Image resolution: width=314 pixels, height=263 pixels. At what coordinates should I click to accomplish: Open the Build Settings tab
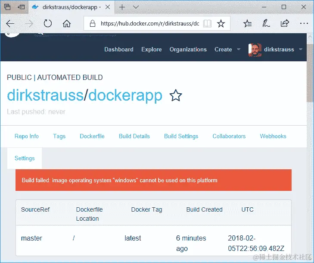point(181,136)
